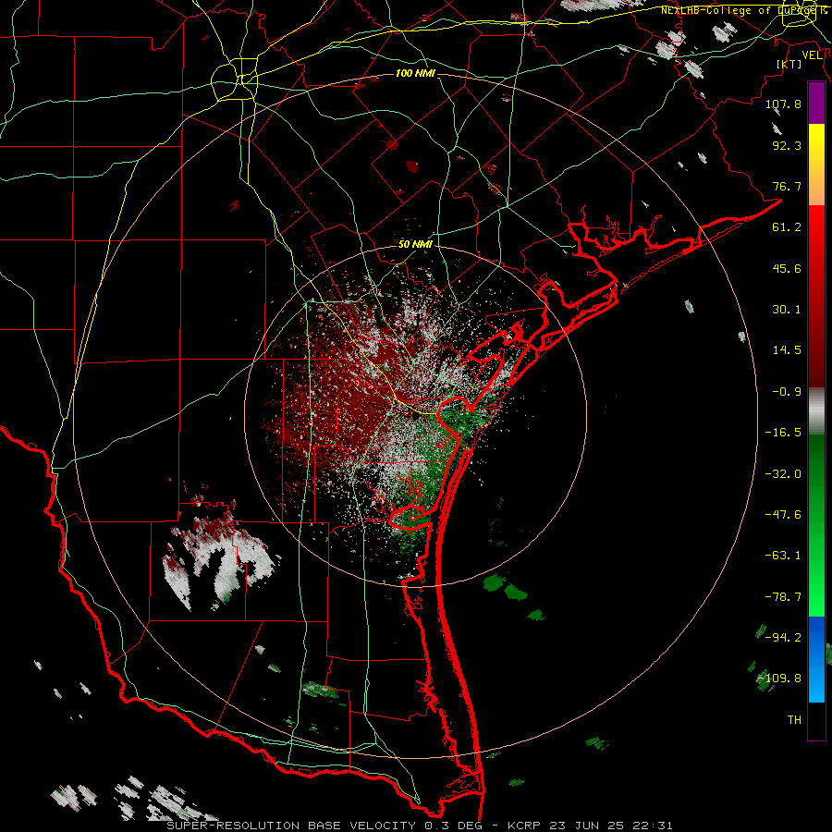Click the -94.2 velocity scale value
832x832 pixels.
(x=783, y=637)
